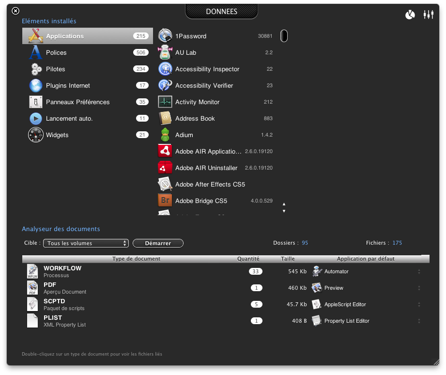
Task: Click the scroll down arrow of app list
Action: 284,211
